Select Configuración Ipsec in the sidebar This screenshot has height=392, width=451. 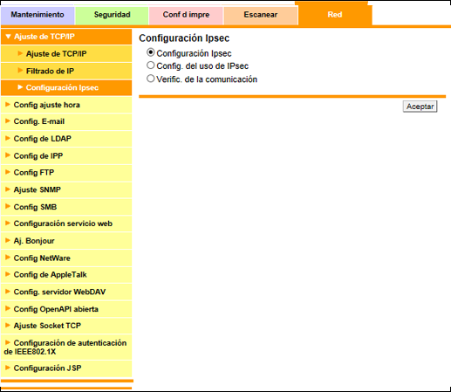[66, 88]
